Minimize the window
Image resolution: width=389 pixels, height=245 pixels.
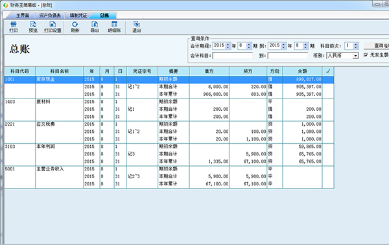(377, 4)
